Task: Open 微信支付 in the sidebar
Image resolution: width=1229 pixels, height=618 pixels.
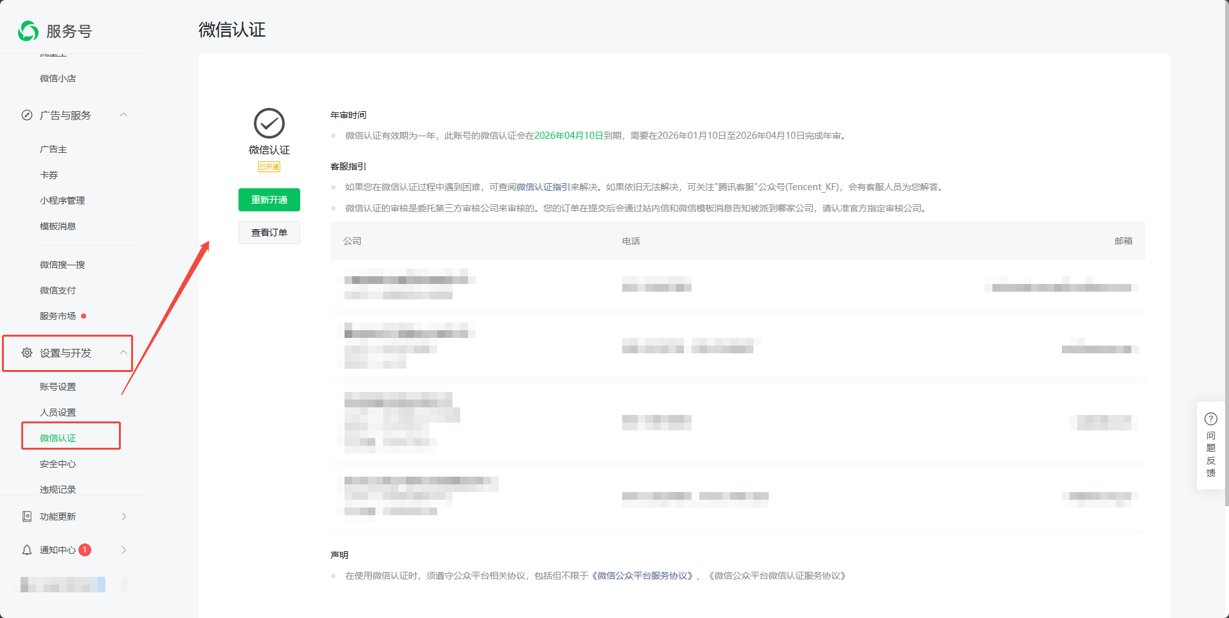Action: 58,290
